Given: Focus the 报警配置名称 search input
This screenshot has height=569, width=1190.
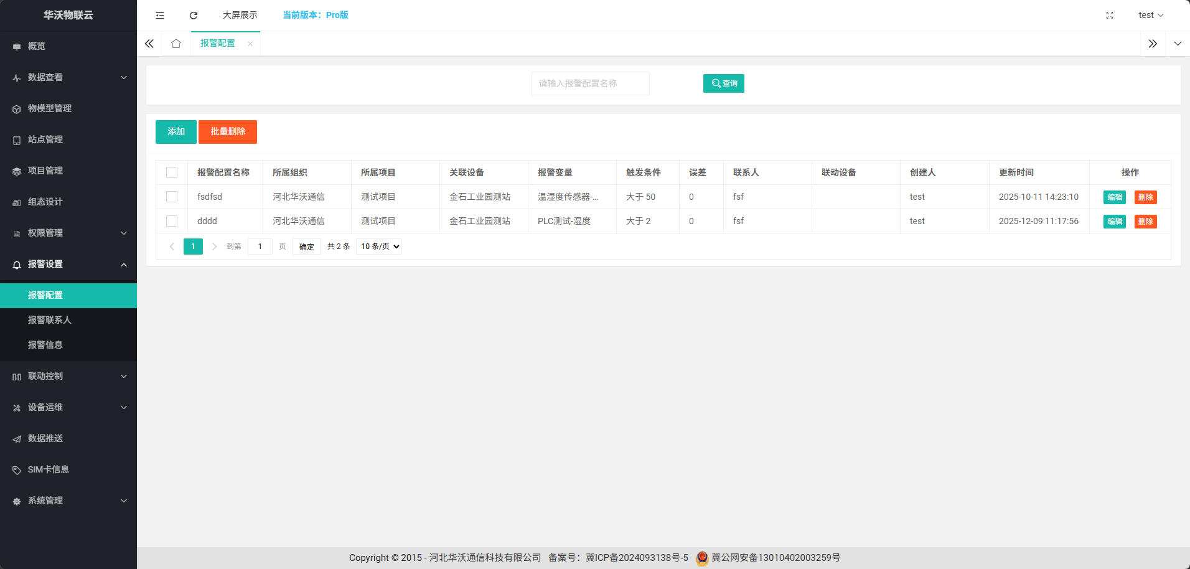Looking at the screenshot, I should coord(590,83).
